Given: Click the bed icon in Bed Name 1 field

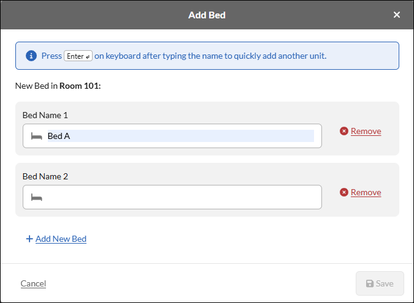Looking at the screenshot, I should [36, 137].
